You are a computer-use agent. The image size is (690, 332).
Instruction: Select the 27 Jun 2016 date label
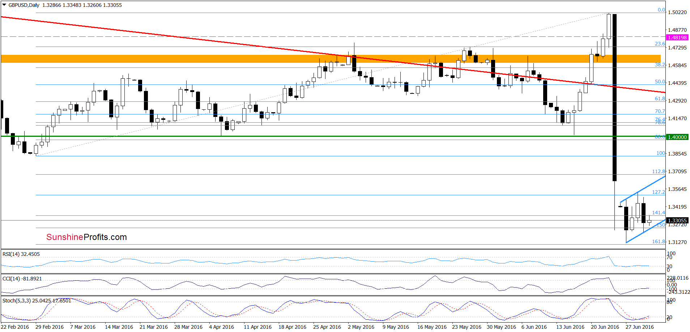coord(640,327)
